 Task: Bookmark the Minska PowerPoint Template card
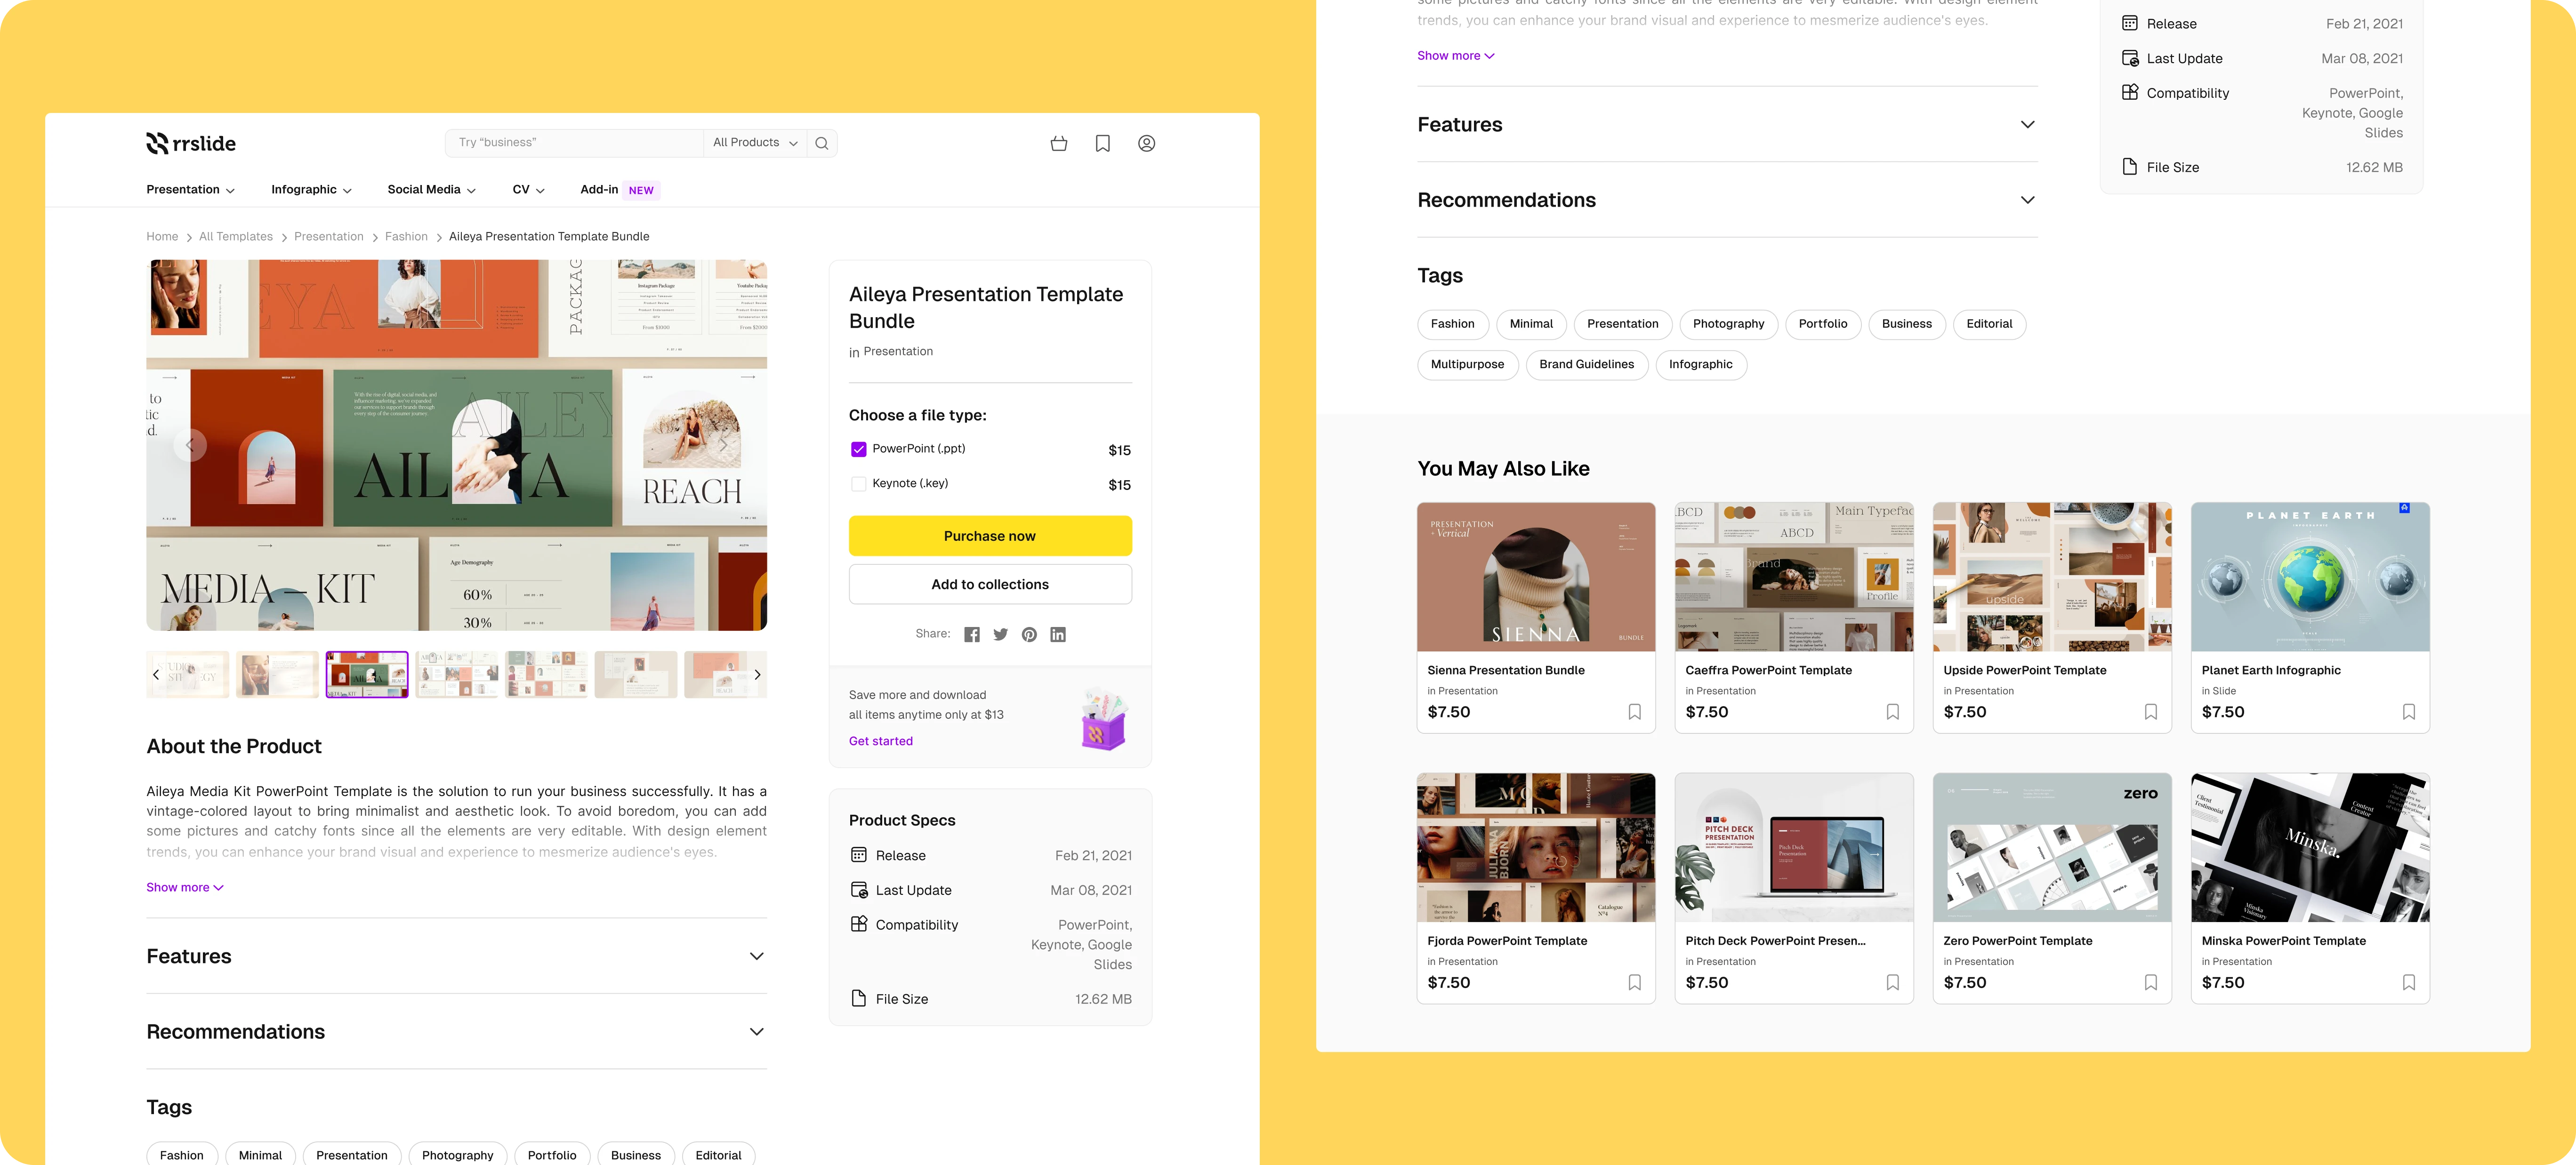(x=2408, y=982)
